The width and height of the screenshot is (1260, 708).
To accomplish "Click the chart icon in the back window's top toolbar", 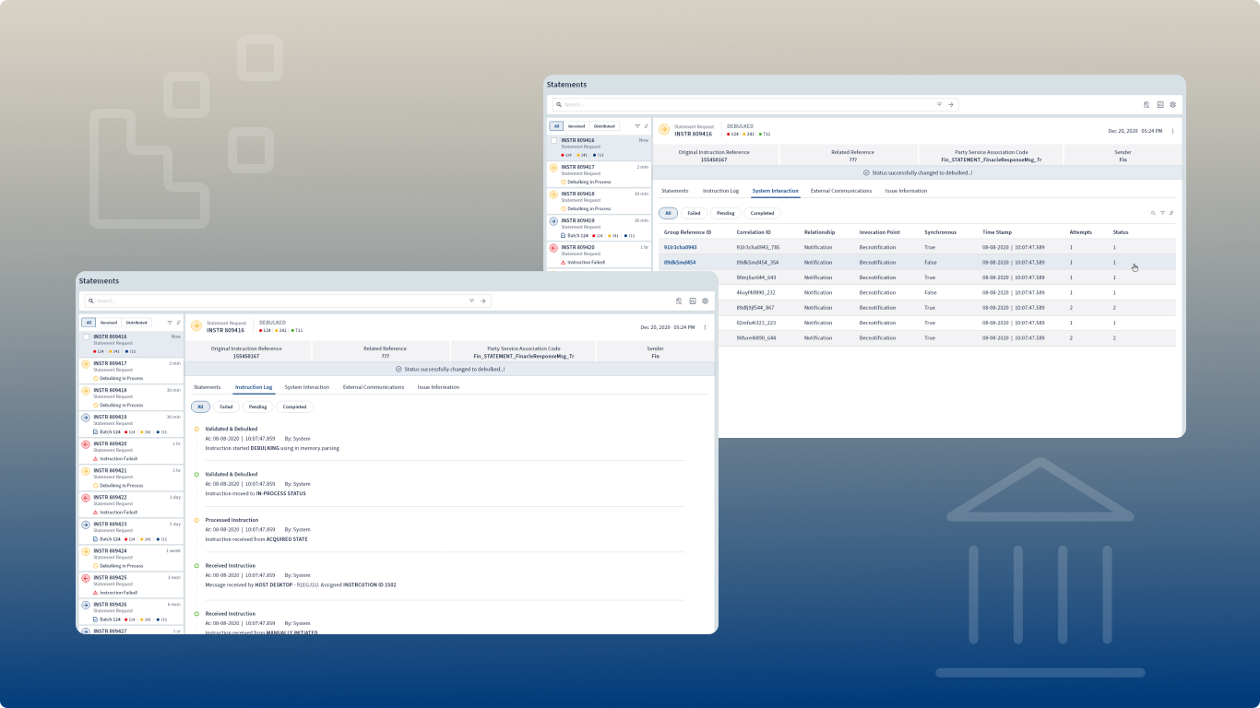I will point(1159,105).
